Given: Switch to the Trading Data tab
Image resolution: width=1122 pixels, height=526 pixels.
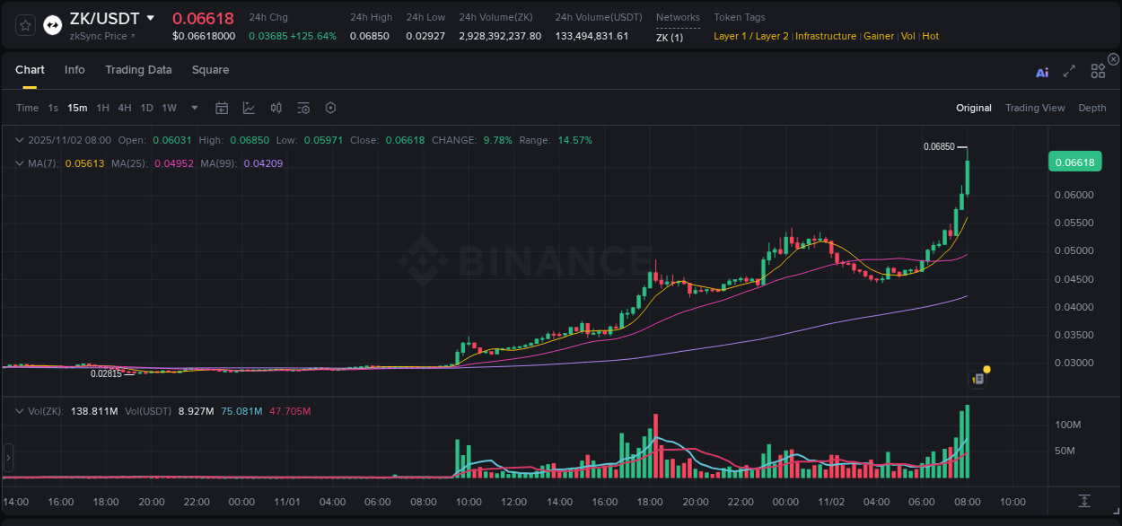Looking at the screenshot, I should [x=138, y=69].
